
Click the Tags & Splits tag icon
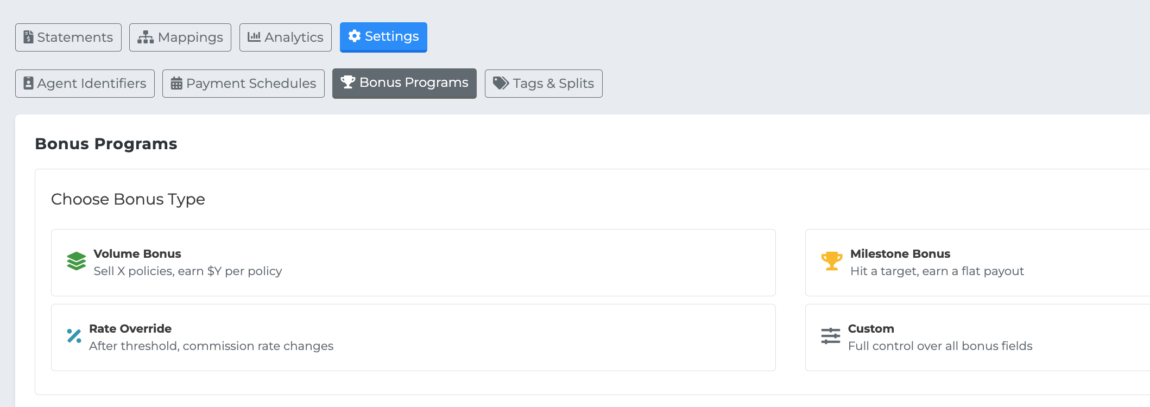coord(501,83)
